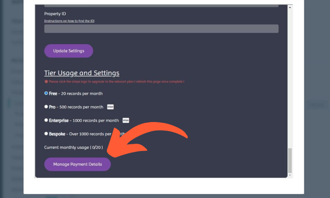Click the Stripe logo next to Pro
The height and width of the screenshot is (198, 330).
pos(110,107)
